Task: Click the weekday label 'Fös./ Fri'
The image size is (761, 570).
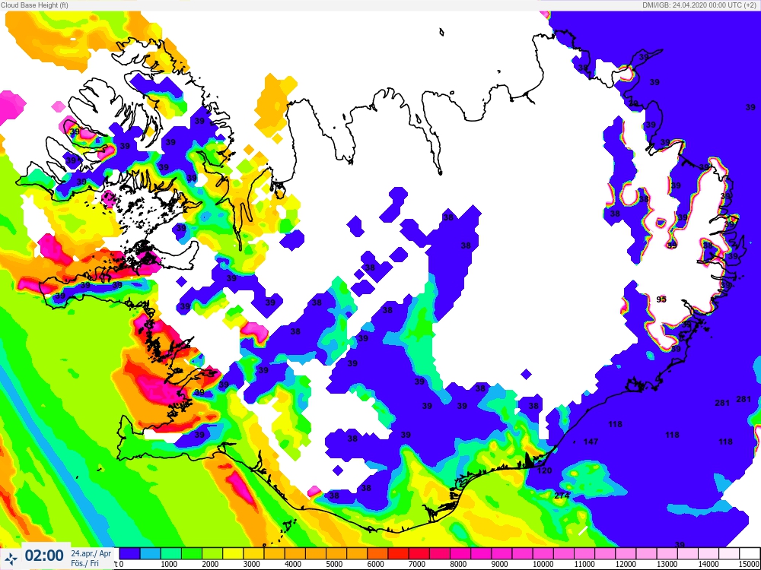Action: click(84, 563)
